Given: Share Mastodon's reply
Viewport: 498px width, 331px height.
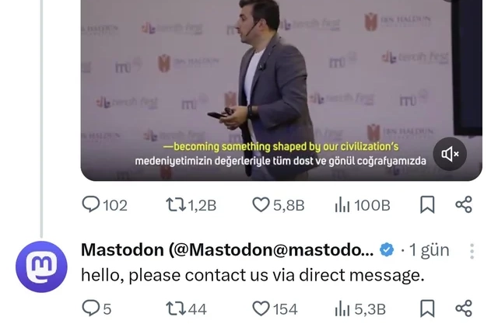Looking at the screenshot, I should (x=464, y=308).
